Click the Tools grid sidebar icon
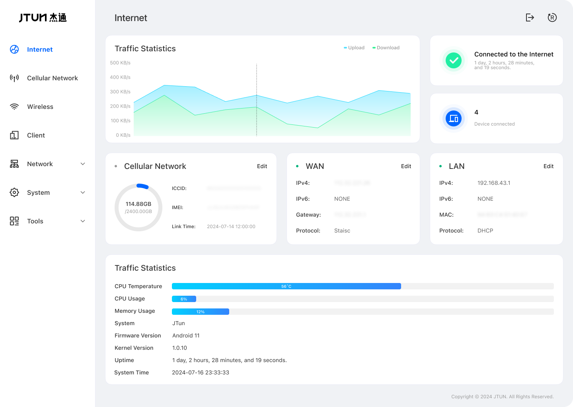Viewport: 573px width, 407px height. [14, 221]
